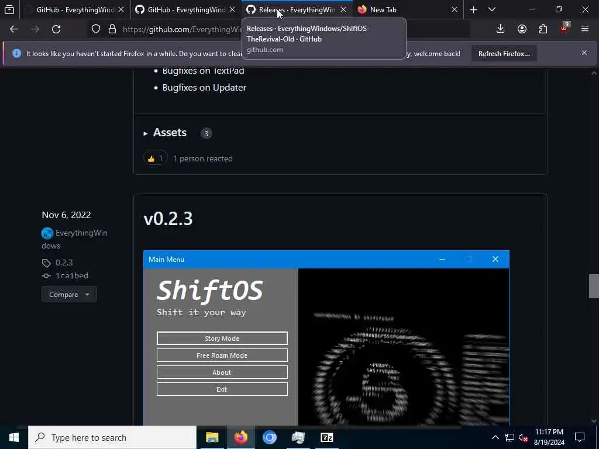Open the extensions puzzle icon
Viewport: 599px width, 449px height.
click(x=543, y=29)
